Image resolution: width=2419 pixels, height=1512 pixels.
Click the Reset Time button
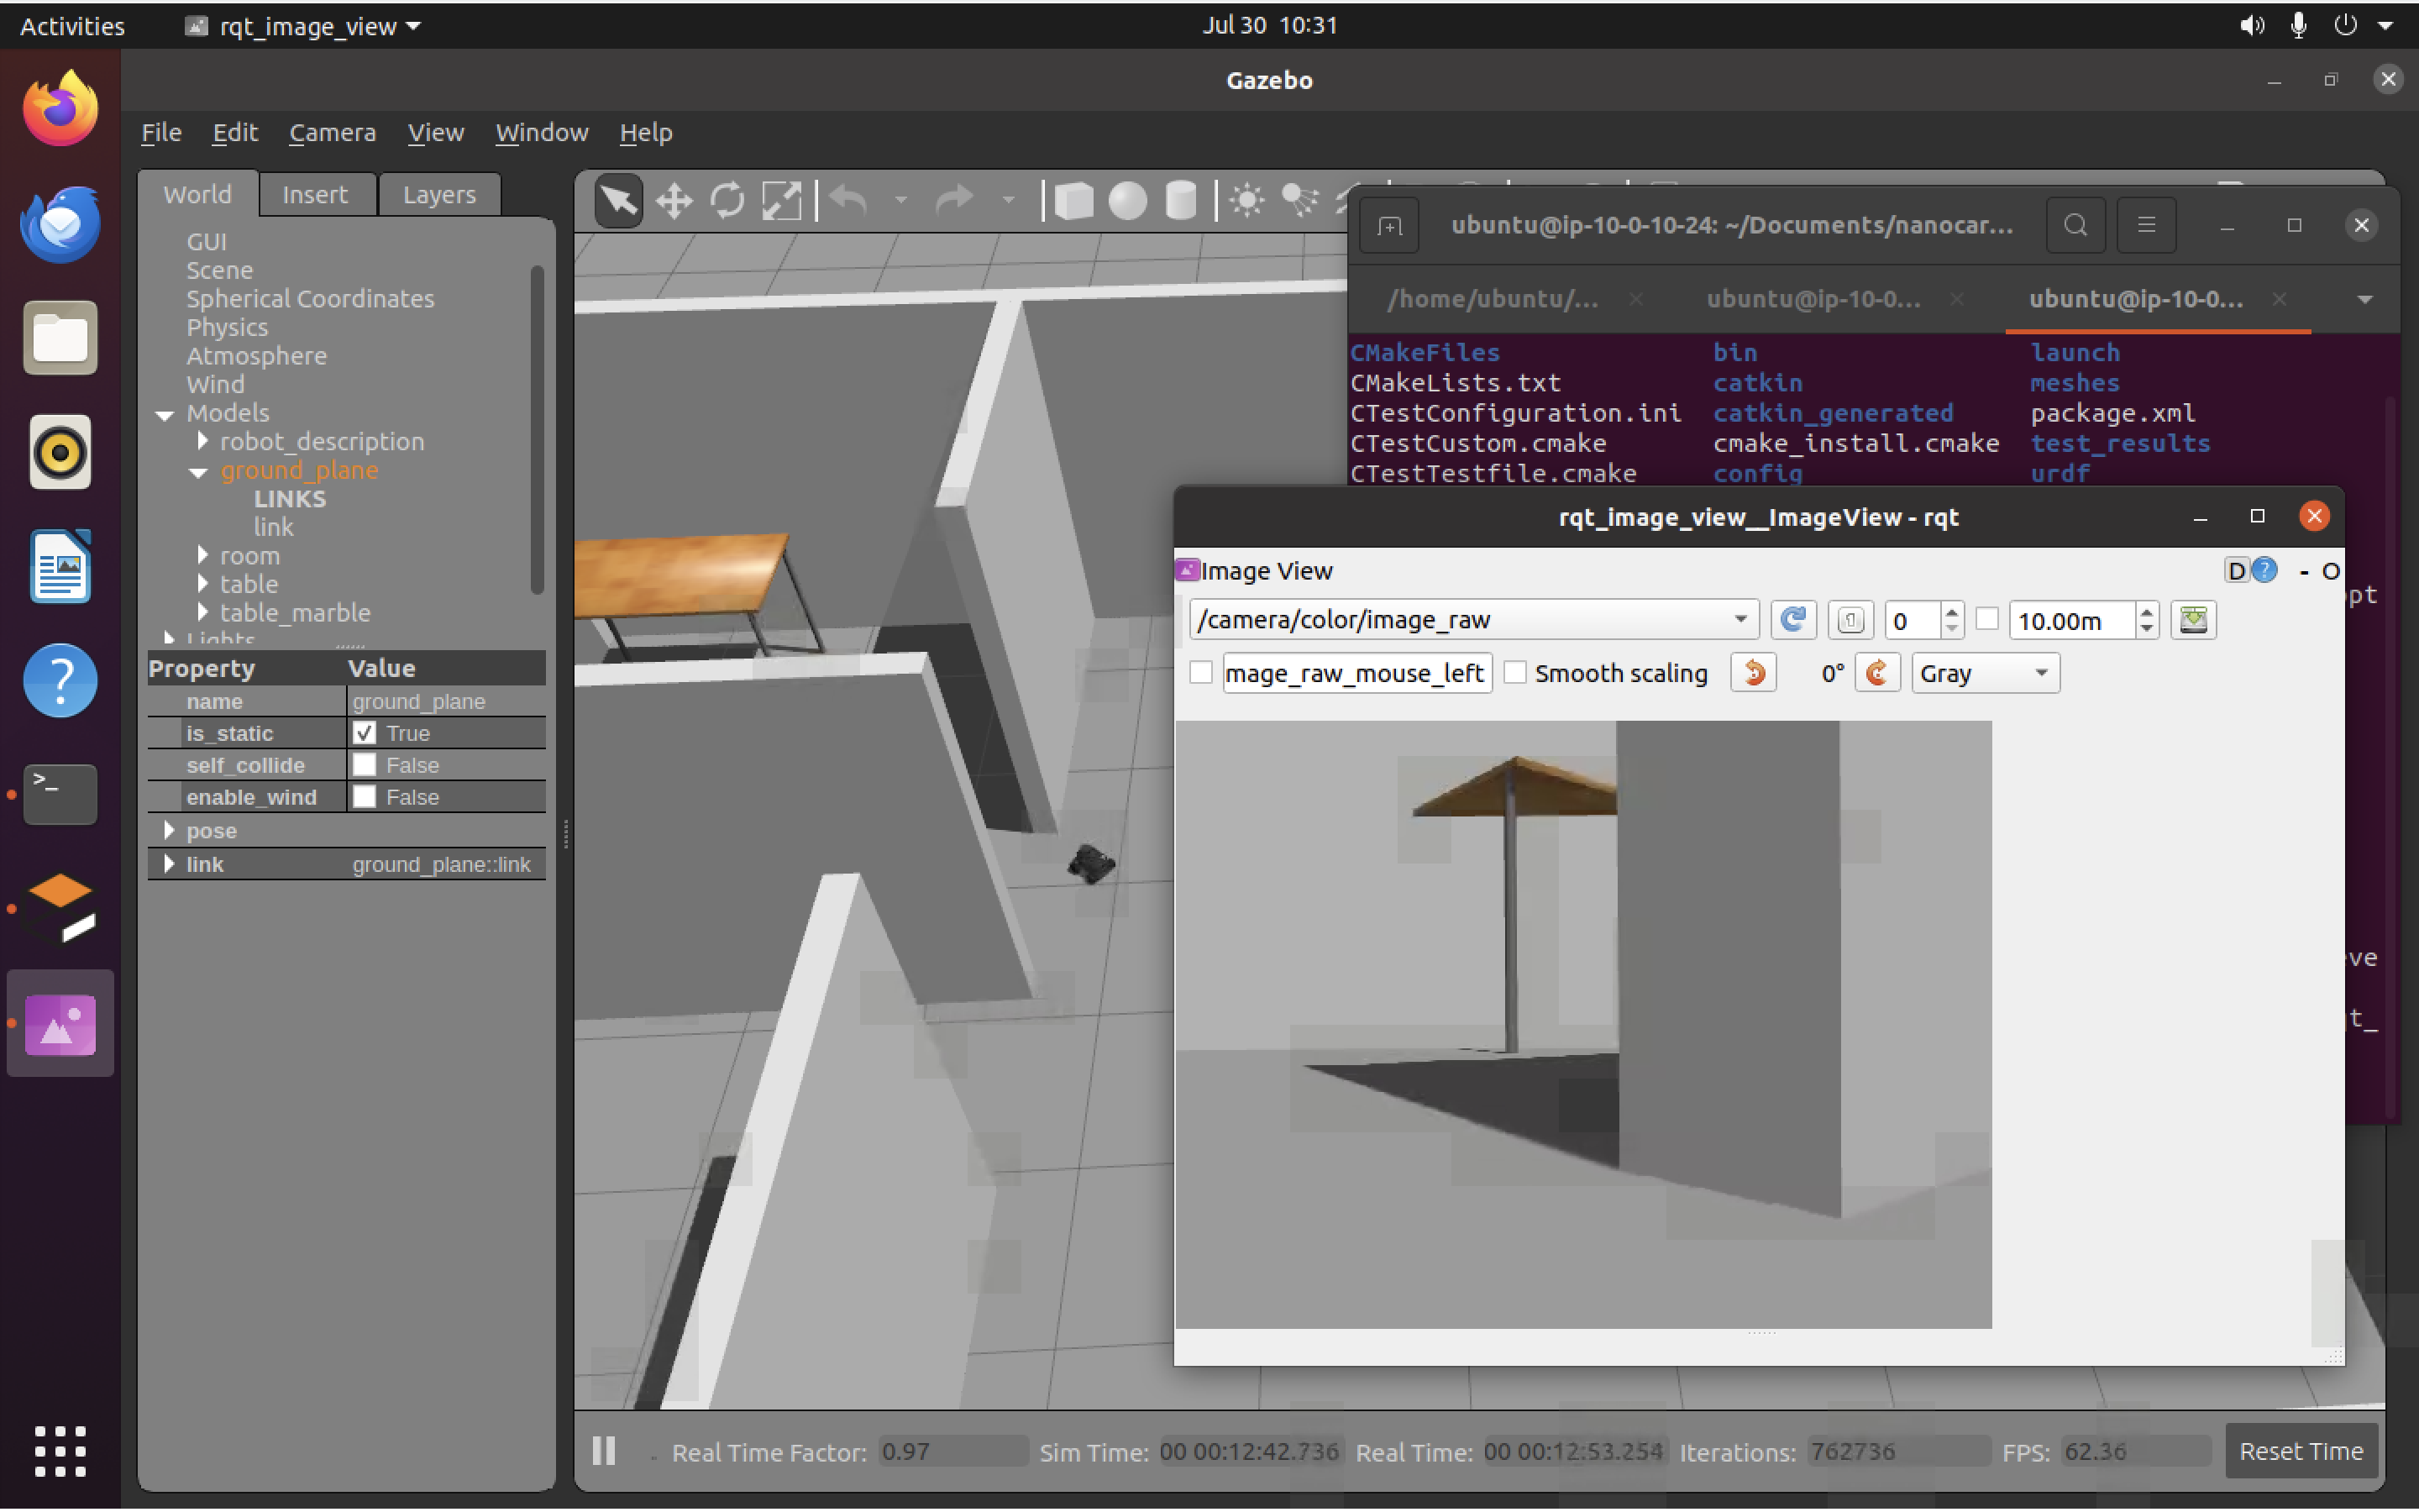[2300, 1450]
